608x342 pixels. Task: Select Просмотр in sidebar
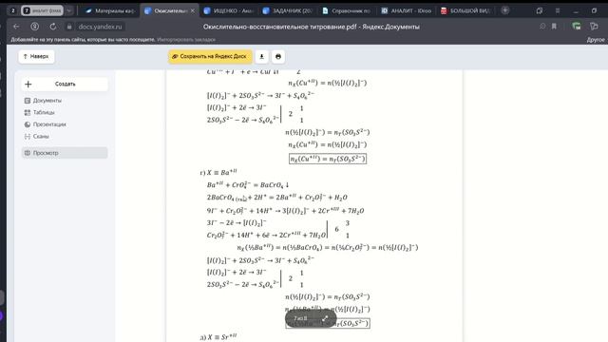pyautogui.click(x=65, y=153)
